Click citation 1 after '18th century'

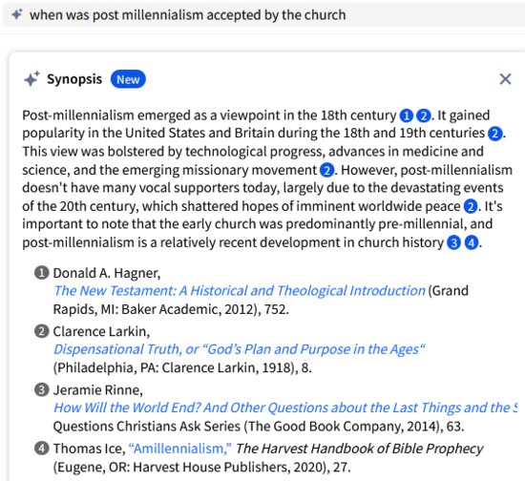(406, 115)
